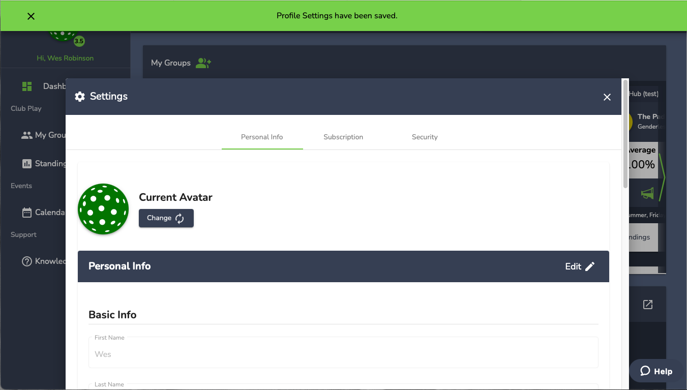Click the Knowledge help question icon
This screenshot has width=687, height=390.
(x=27, y=261)
